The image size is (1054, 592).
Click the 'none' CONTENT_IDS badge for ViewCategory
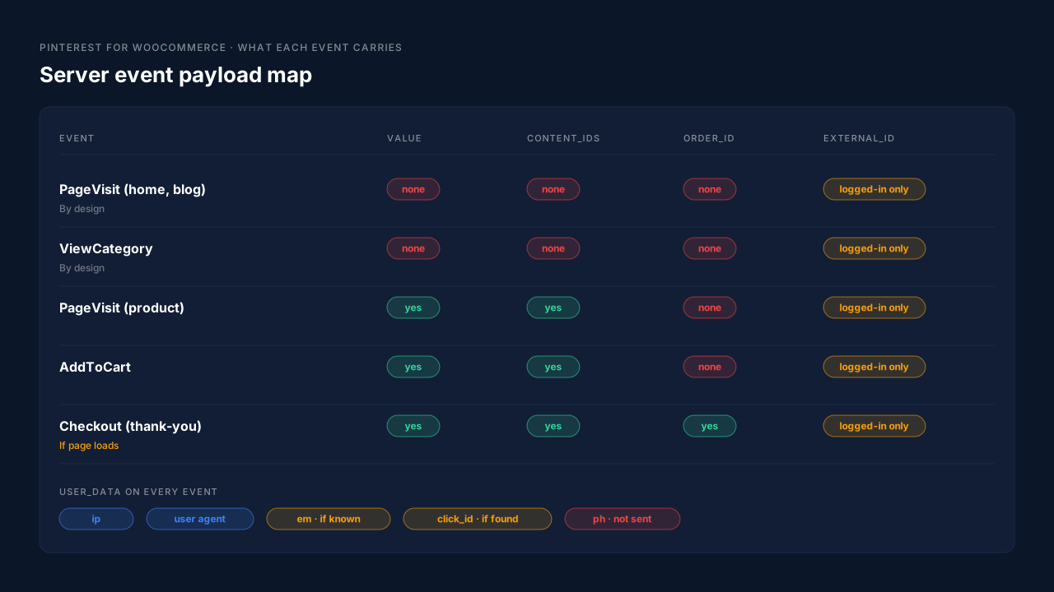tap(553, 248)
